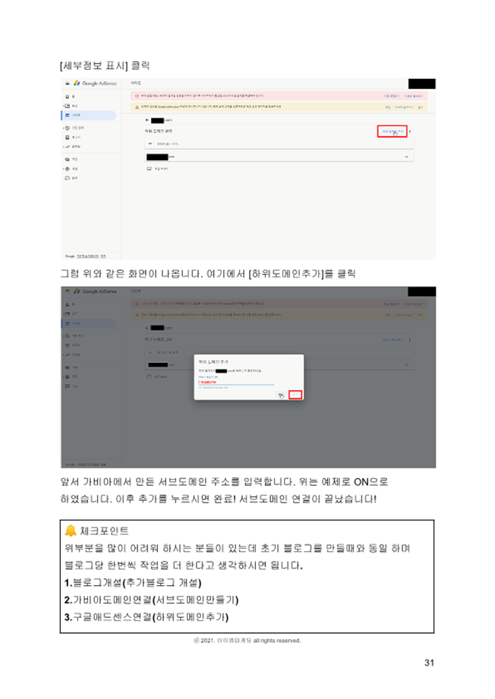Open 보고서 (Reports) in upper screenshot sidebar
This screenshot has height=699, width=495.
73,137
